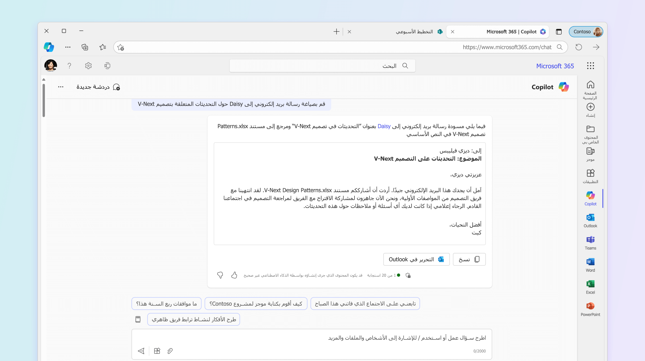
Task: Open the Feed (موجز) sidebar icon
Action: point(590,151)
